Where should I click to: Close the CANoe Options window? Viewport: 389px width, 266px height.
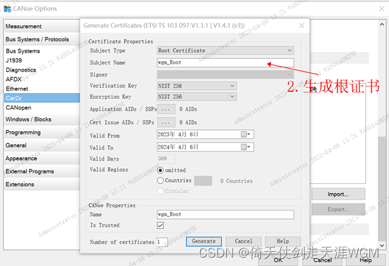click(x=381, y=9)
